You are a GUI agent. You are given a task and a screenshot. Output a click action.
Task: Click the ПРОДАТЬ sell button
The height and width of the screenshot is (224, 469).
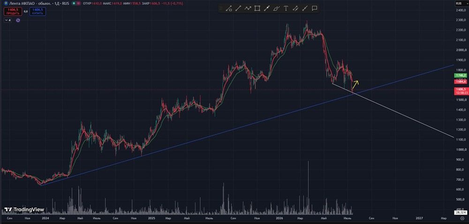pyautogui.click(x=13, y=11)
